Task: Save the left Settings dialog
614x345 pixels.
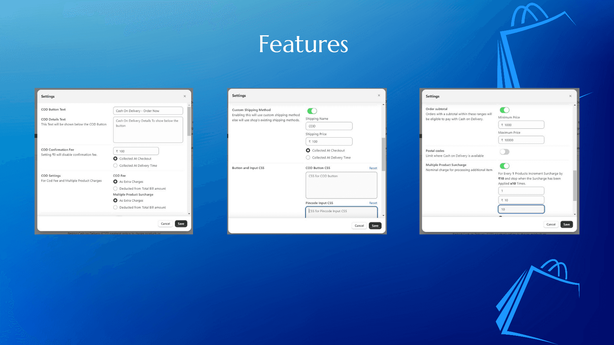Action: [181, 224]
